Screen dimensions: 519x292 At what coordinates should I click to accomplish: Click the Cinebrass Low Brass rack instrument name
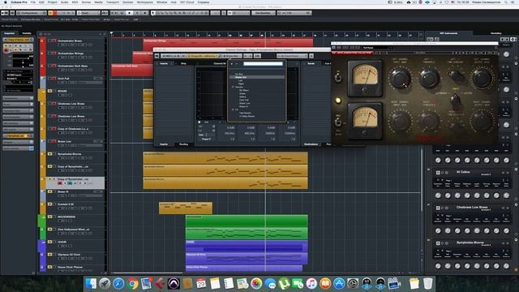[x=471, y=208]
